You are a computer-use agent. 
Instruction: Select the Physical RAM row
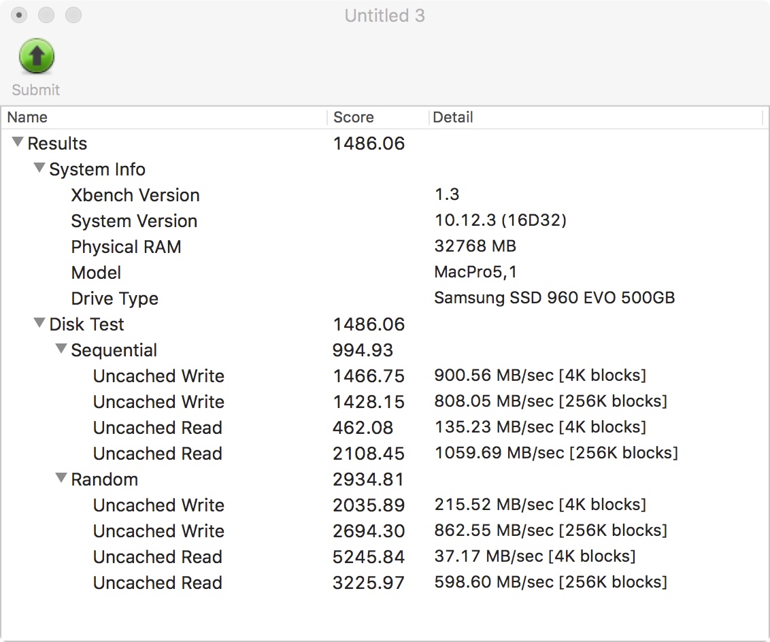(x=126, y=247)
